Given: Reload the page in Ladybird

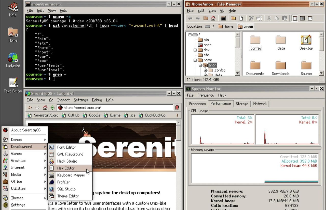Looking at the screenshot, I should click(52, 108).
